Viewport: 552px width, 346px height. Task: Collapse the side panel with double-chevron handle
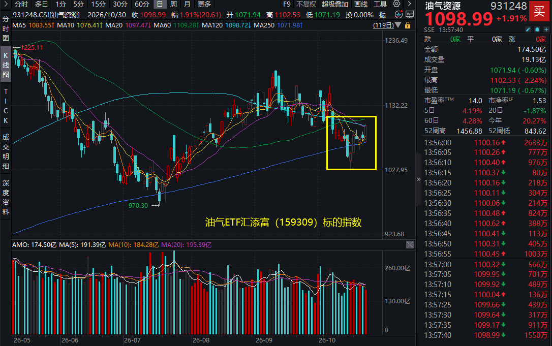coord(419,179)
